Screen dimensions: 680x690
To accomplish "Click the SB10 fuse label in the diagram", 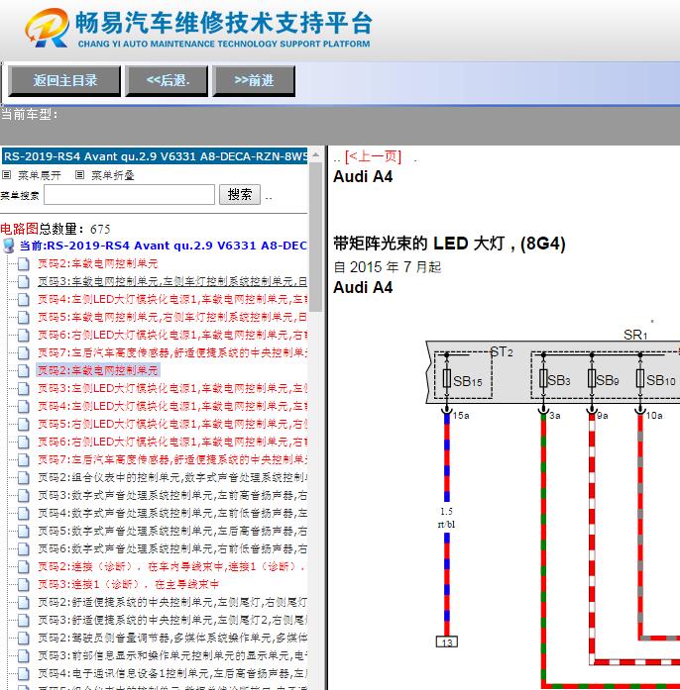I will click(660, 380).
